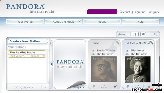164x93 pixels.
Task: Thumbs down the I Wish song
Action: [94, 86]
